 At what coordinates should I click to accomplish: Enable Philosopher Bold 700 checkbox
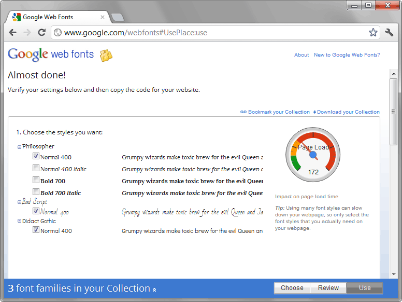[36, 180]
